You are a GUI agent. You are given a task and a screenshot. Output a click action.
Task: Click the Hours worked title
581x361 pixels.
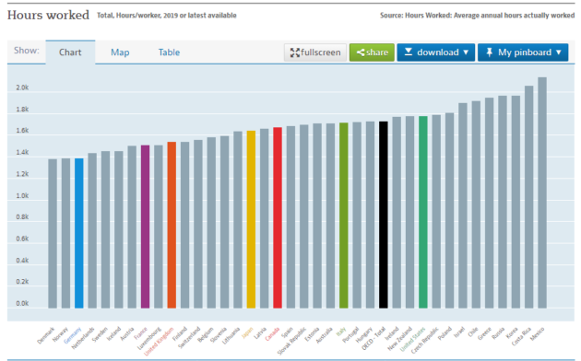tap(48, 15)
